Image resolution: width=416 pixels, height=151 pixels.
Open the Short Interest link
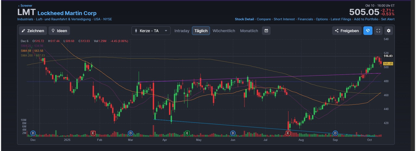[x=284, y=19]
